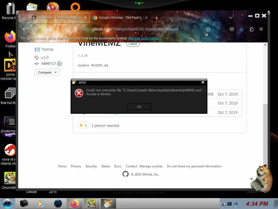The height and width of the screenshot is (209, 278).
Task: Open the Firefox downloads panel
Action: pyautogui.click(x=241, y=29)
